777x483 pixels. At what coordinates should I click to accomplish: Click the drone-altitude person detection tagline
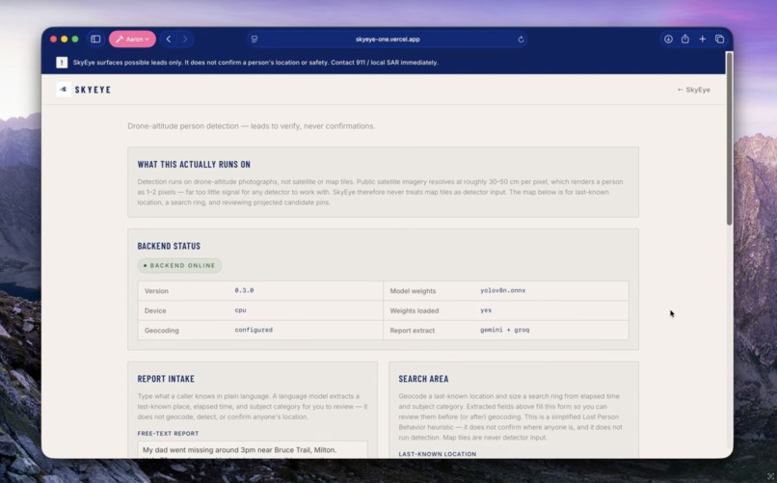(252, 126)
